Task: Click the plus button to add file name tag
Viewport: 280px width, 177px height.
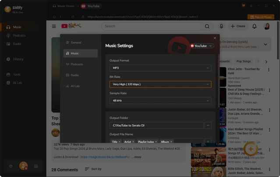Action: (x=208, y=141)
